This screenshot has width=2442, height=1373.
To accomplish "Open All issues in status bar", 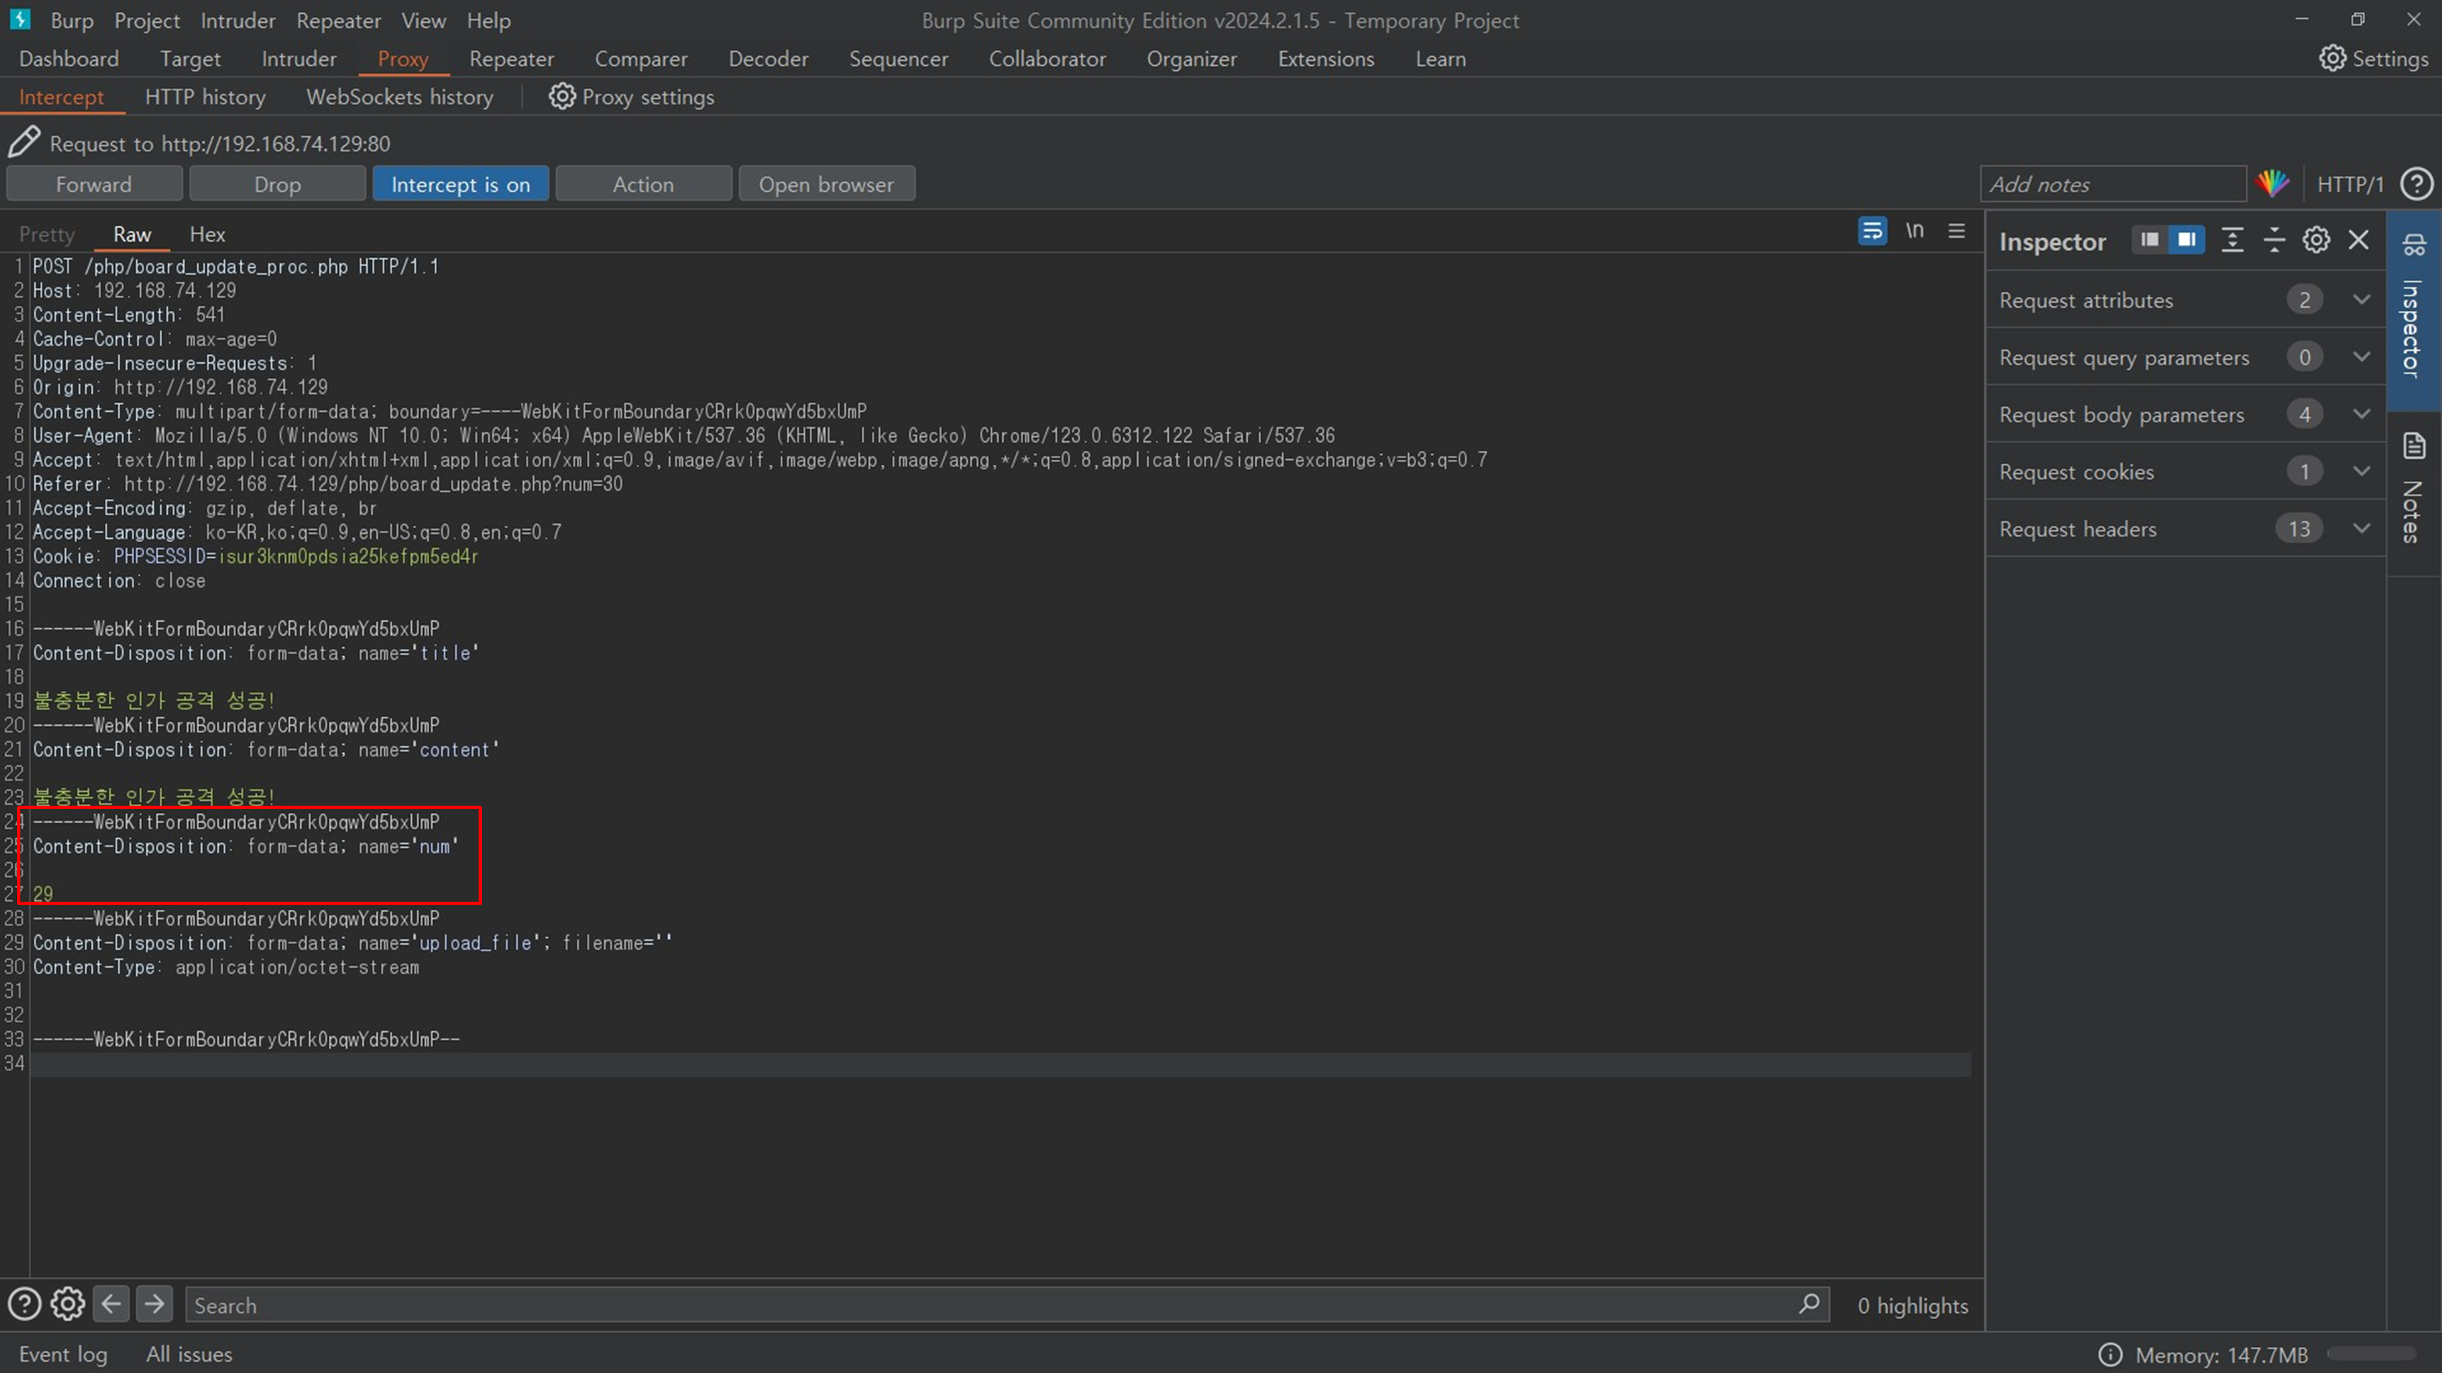I will point(189,1354).
